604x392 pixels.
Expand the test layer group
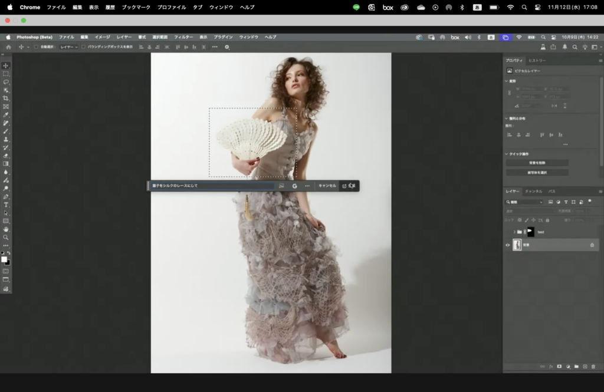514,232
